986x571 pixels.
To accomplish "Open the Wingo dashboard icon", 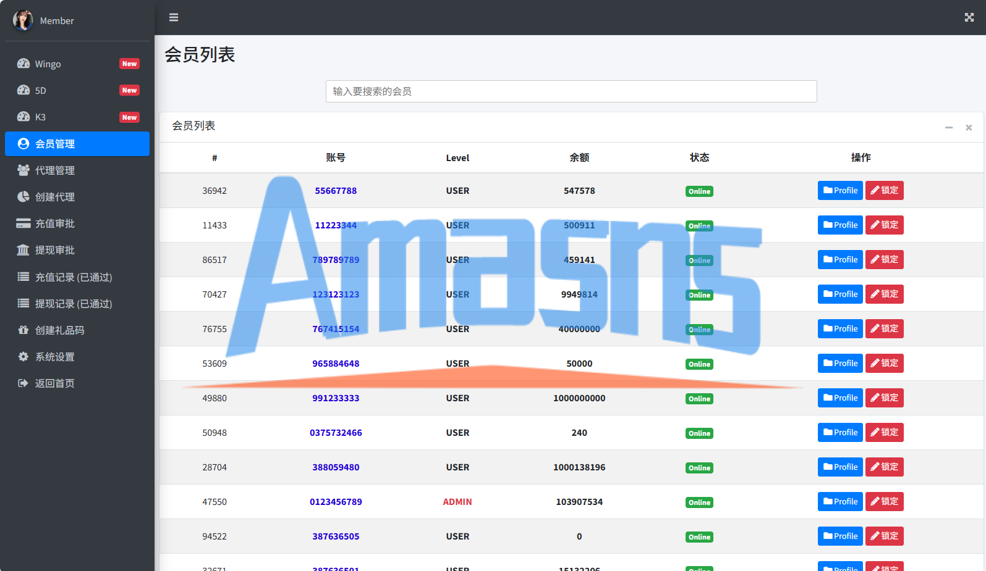I will click(x=23, y=64).
